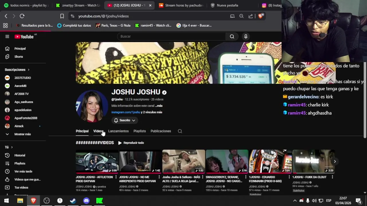Click Reproducir todo button
The image size is (367, 206).
click(131, 143)
